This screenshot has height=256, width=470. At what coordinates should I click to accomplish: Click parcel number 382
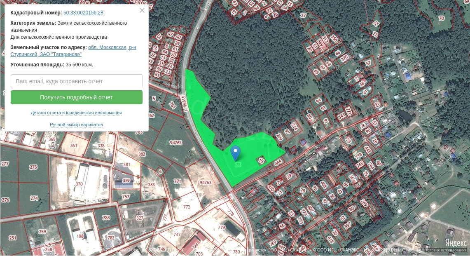pos(142,154)
